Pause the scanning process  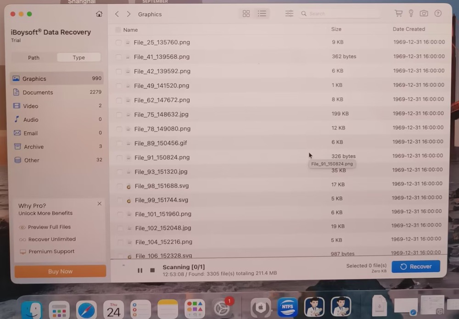click(x=140, y=270)
